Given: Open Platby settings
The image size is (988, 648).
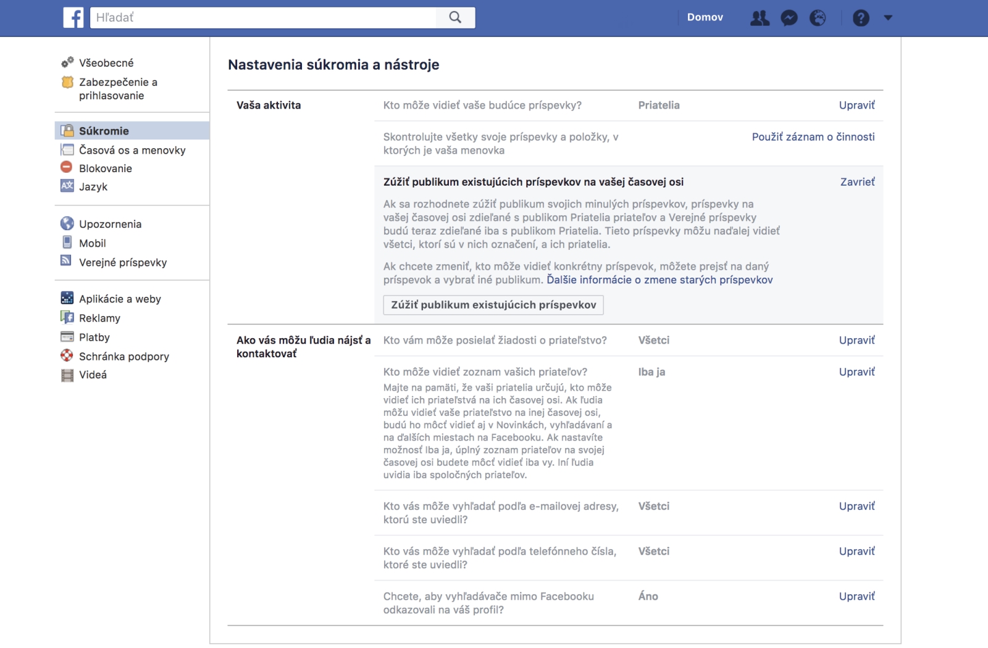Looking at the screenshot, I should pyautogui.click(x=94, y=337).
